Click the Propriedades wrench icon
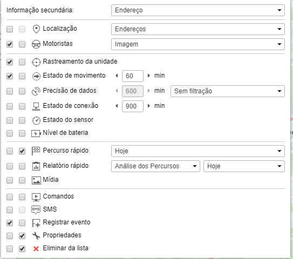Image resolution: width=293 pixels, height=259 pixels. [36, 236]
